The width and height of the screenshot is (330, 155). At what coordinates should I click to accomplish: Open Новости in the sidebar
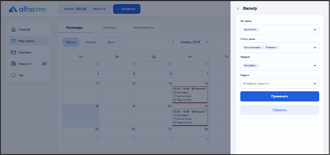(x=25, y=64)
